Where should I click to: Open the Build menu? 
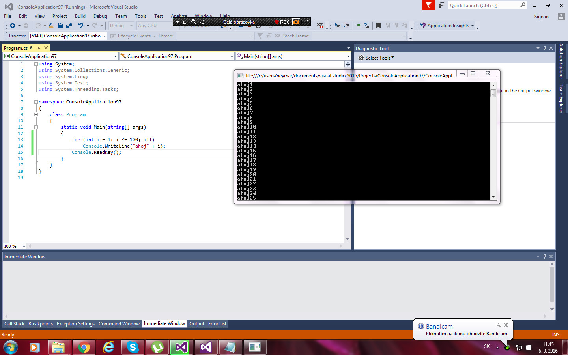point(80,16)
